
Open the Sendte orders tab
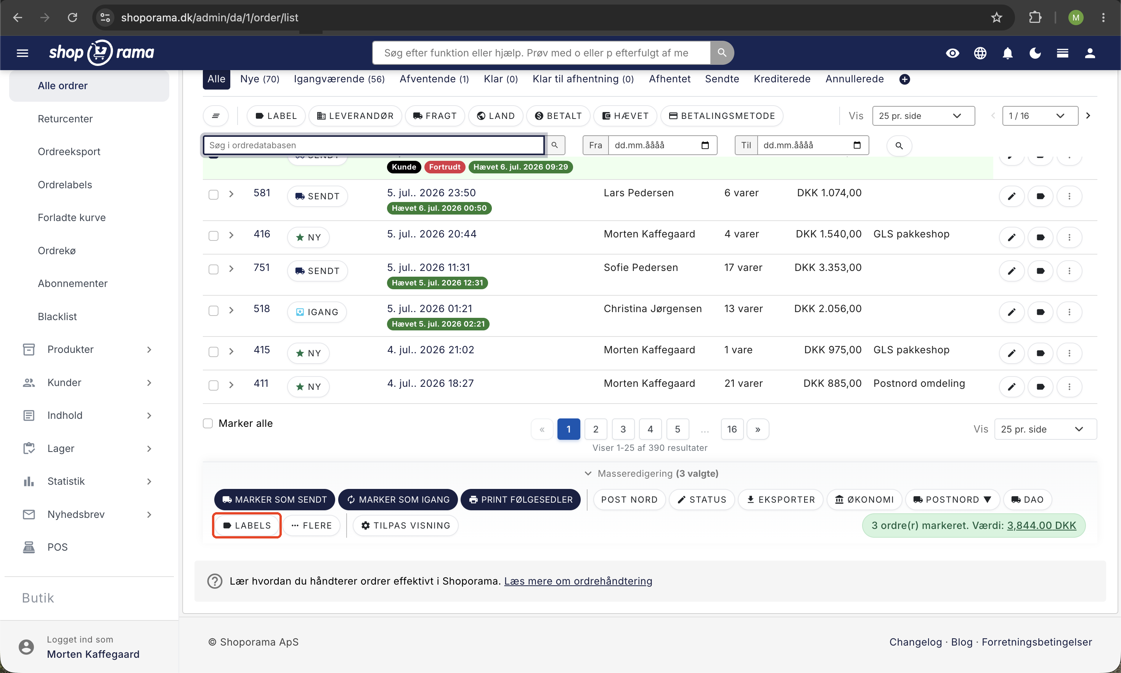pos(722,79)
